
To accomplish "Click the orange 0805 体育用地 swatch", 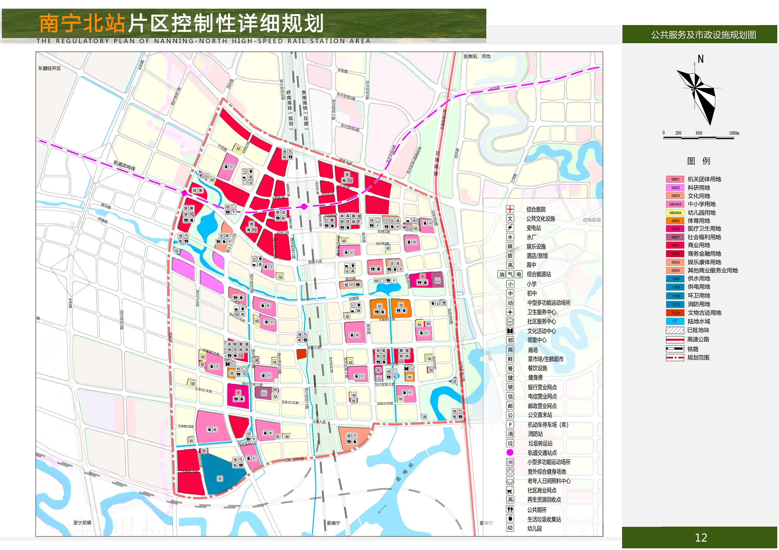I will (x=675, y=221).
